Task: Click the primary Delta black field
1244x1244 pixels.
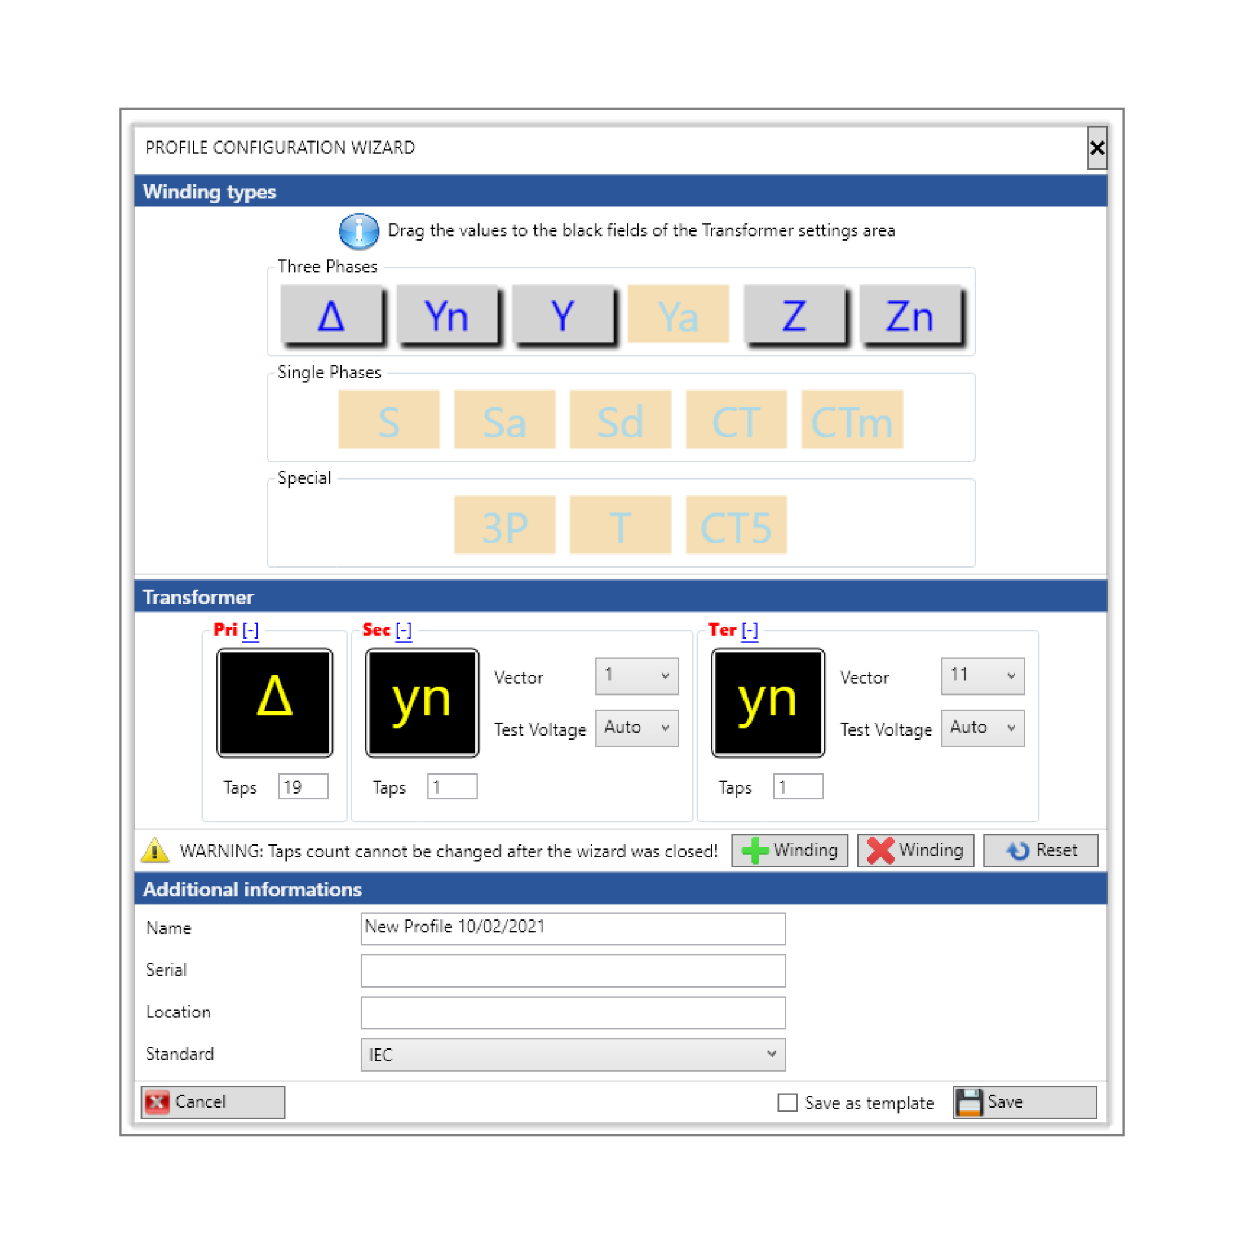Action: pyautogui.click(x=275, y=702)
